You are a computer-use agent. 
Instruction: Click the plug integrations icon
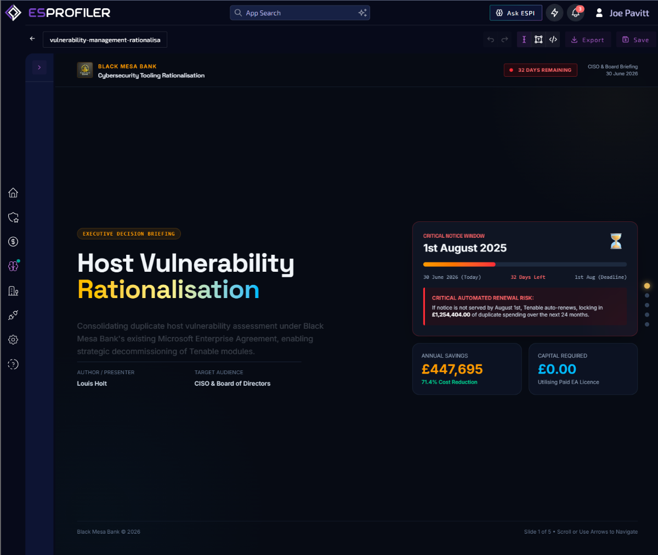point(13,315)
